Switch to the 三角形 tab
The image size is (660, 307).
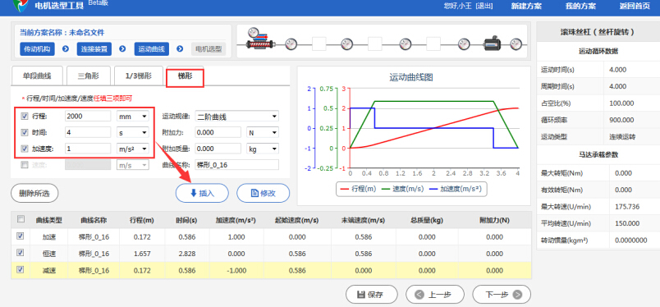89,76
